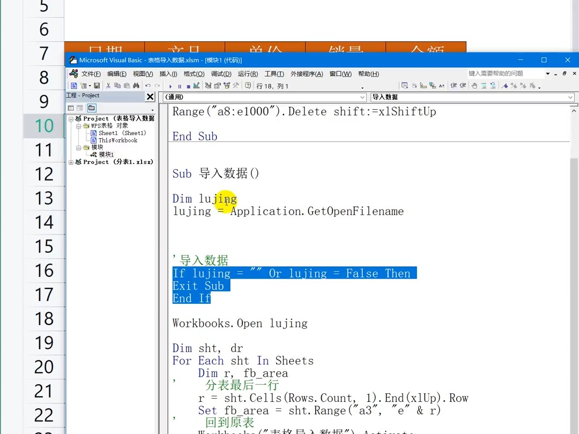The image size is (579, 434).
Task: Click the Toggle Breakpoint hand icon
Action: pyautogui.click(x=474, y=86)
